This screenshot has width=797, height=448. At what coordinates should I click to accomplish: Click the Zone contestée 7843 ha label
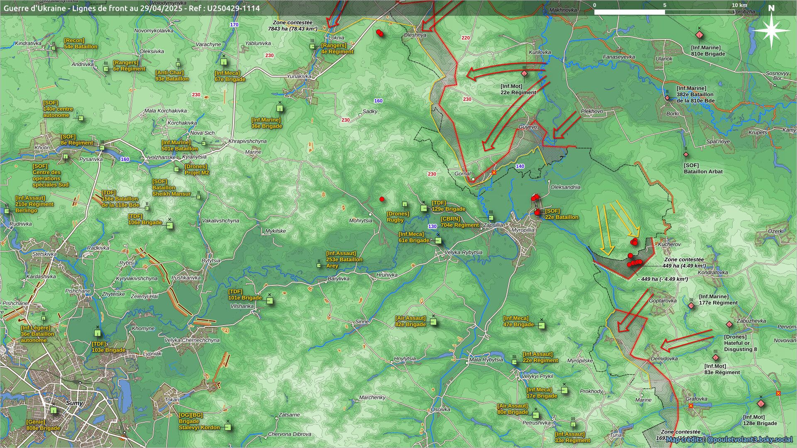click(292, 26)
